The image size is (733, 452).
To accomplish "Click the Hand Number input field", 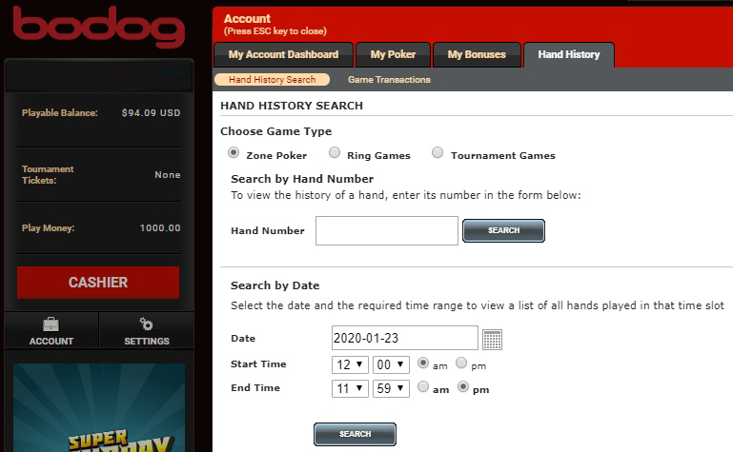I will pyautogui.click(x=387, y=230).
